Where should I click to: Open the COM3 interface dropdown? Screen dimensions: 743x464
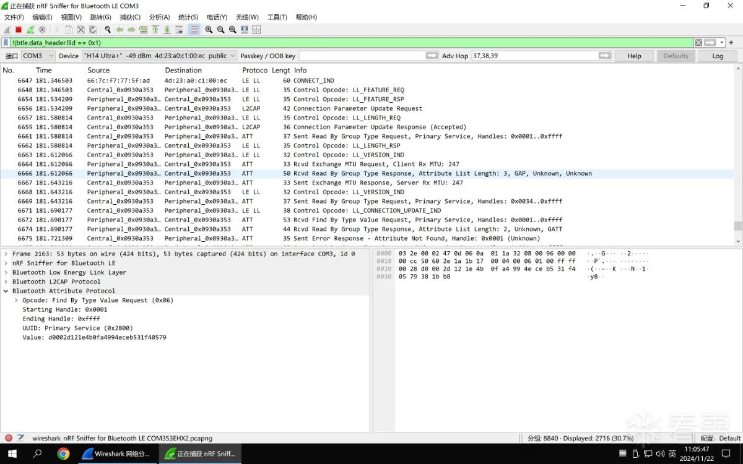37,56
